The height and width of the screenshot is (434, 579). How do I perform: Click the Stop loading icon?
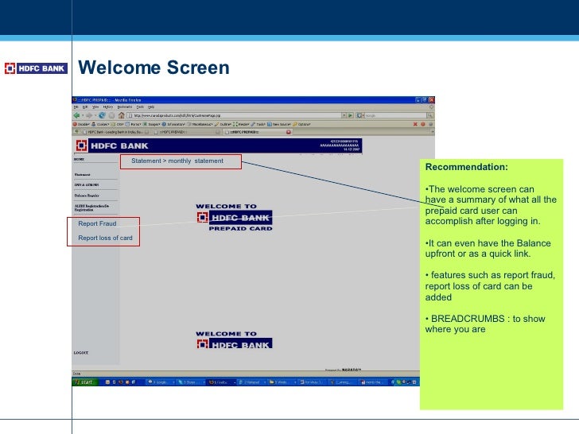click(111, 115)
